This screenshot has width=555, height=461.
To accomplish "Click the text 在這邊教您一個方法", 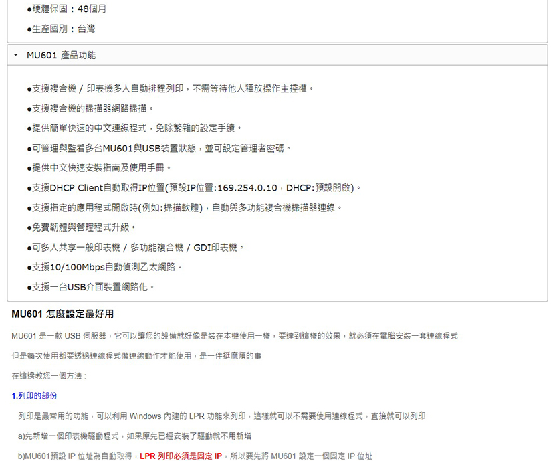I will pyautogui.click(x=49, y=375).
